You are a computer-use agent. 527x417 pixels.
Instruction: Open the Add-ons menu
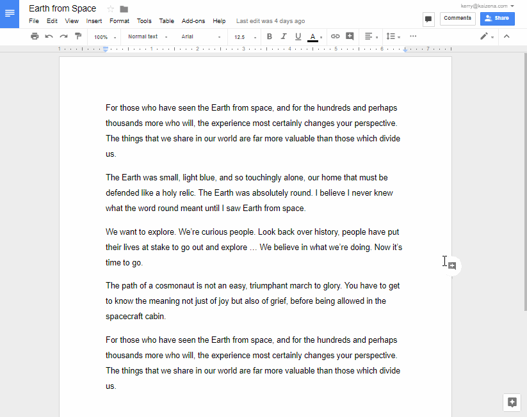coord(193,21)
